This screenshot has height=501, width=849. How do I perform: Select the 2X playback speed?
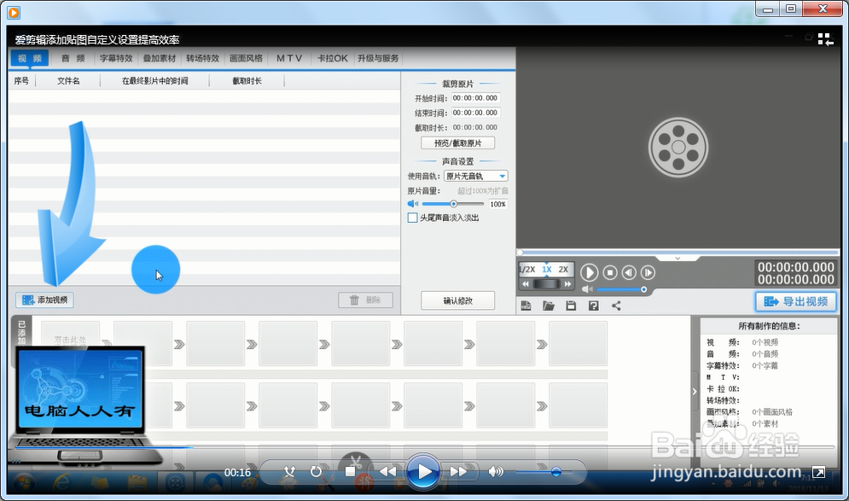pyautogui.click(x=563, y=269)
